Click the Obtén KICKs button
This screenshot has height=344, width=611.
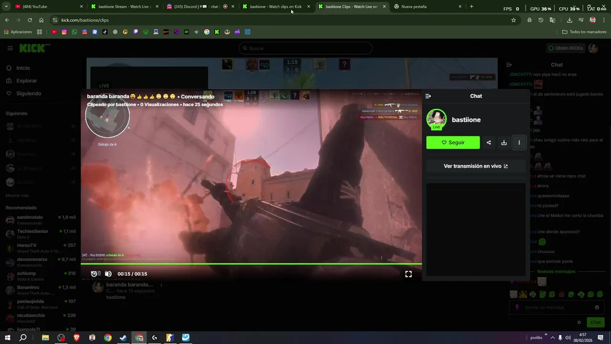tap(565, 48)
